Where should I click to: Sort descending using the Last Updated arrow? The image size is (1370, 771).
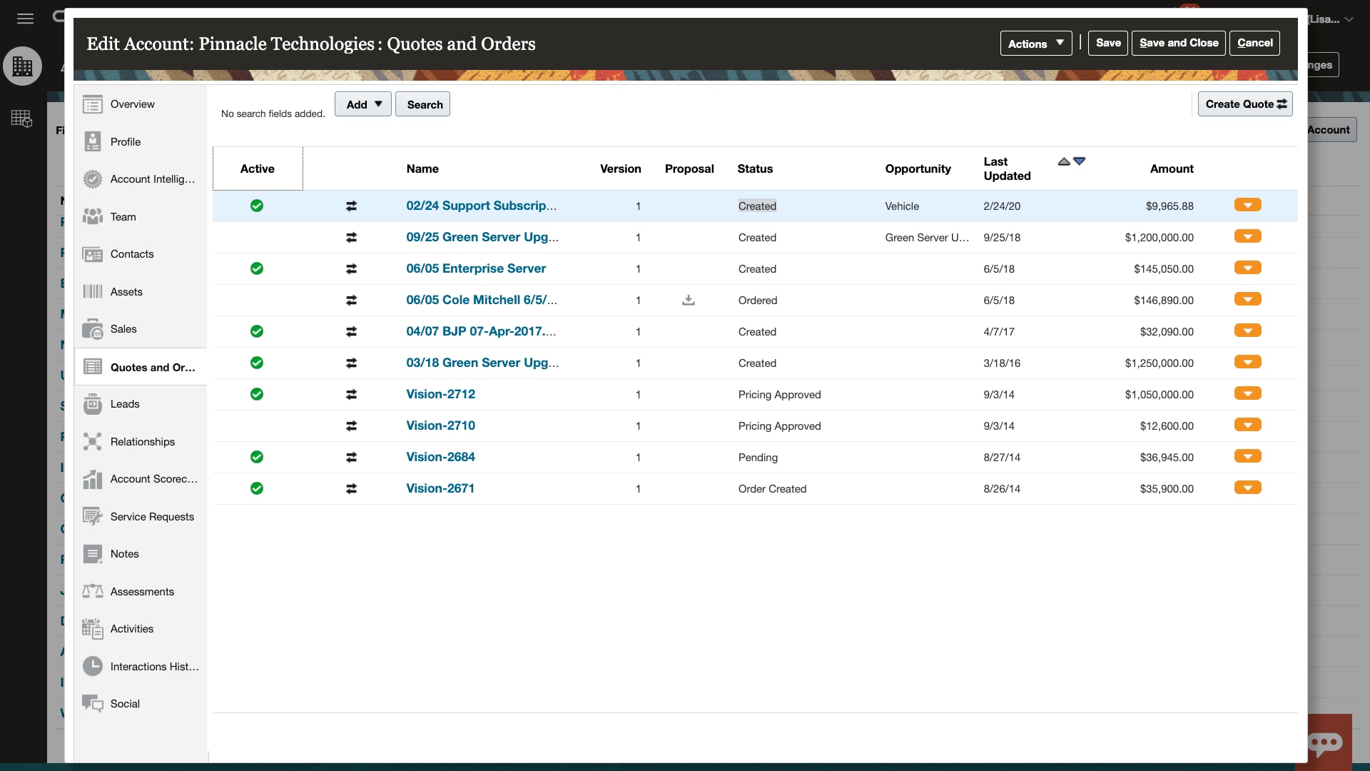click(1080, 161)
